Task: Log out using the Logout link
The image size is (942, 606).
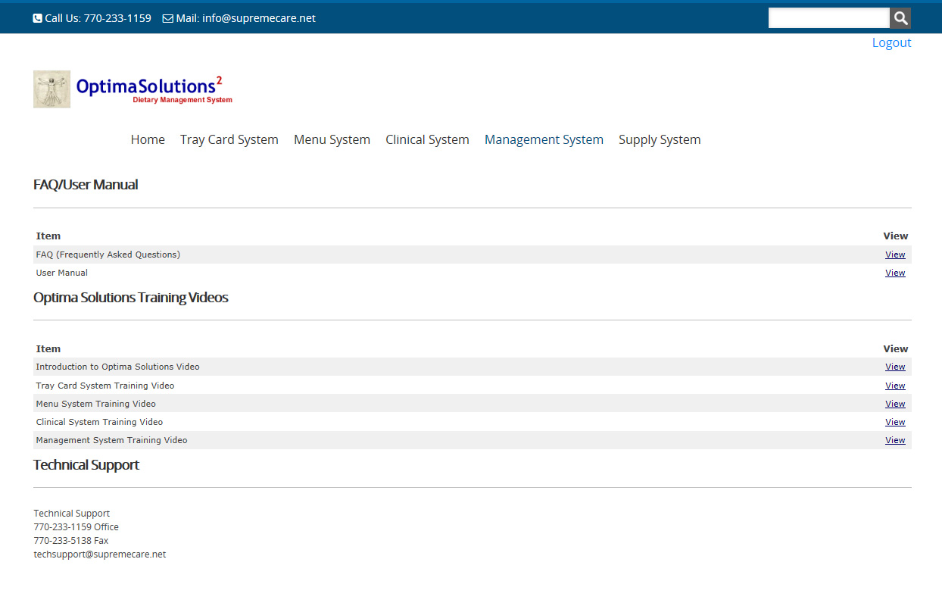Action: pyautogui.click(x=891, y=42)
